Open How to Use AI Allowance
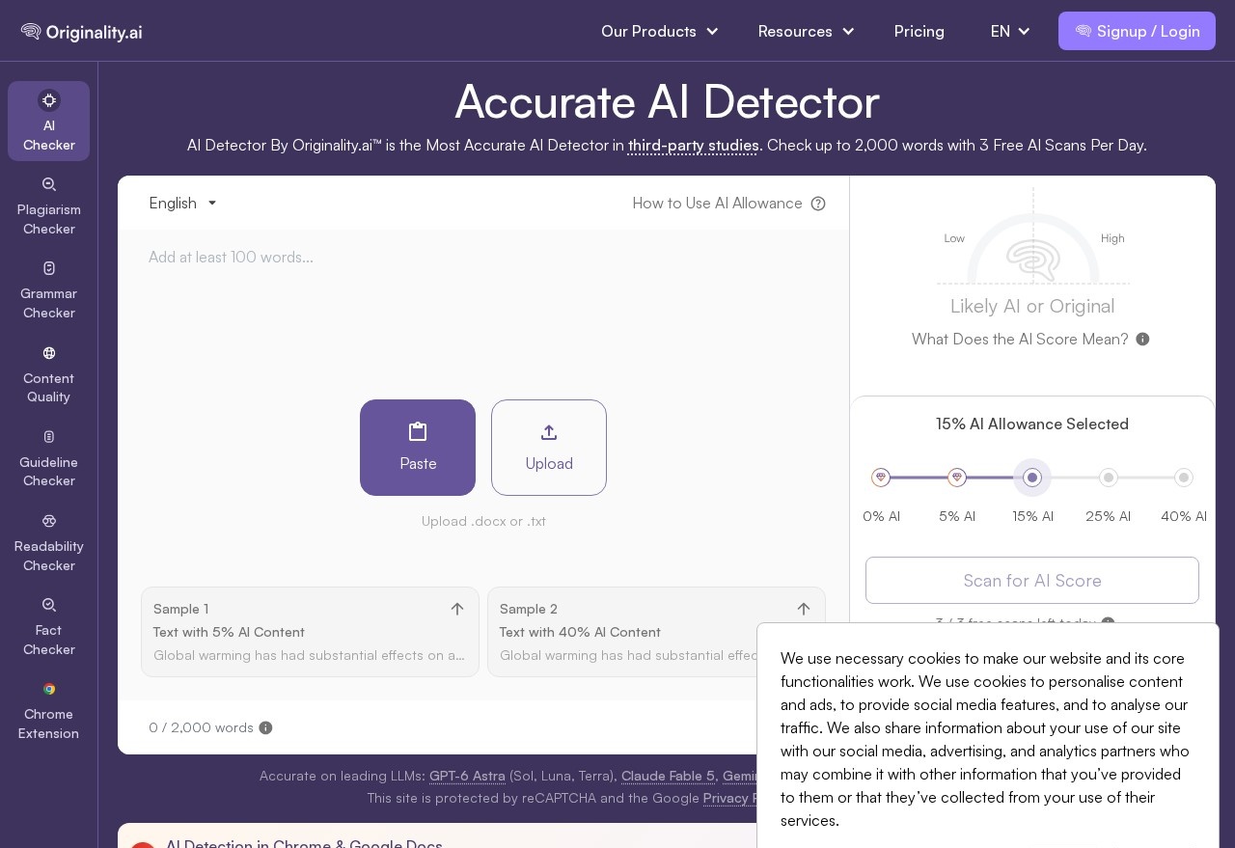This screenshot has height=848, width=1235. point(718,204)
